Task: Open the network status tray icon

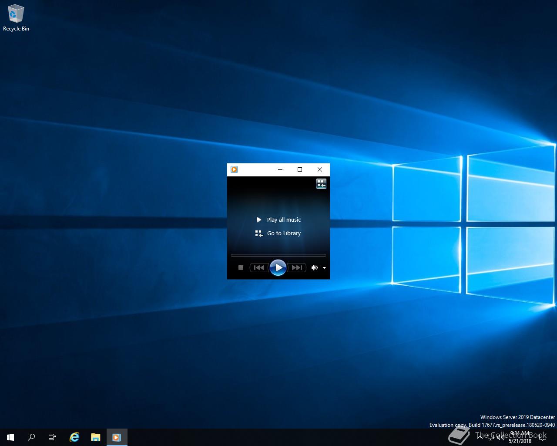Action: (x=490, y=437)
